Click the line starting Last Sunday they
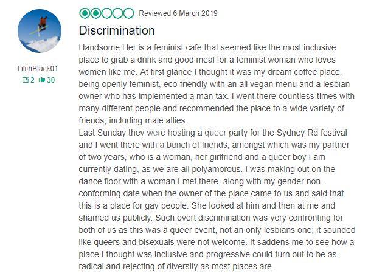Image resolution: width=385 pixels, height=276 pixels. 213,133
